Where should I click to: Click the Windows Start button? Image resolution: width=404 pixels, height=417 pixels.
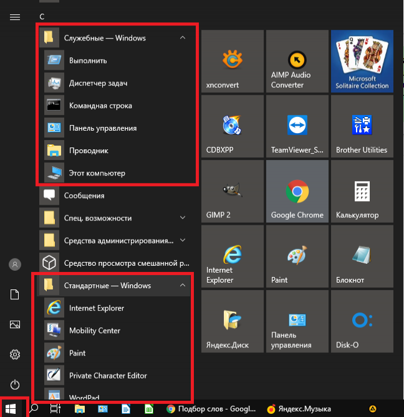(x=11, y=408)
